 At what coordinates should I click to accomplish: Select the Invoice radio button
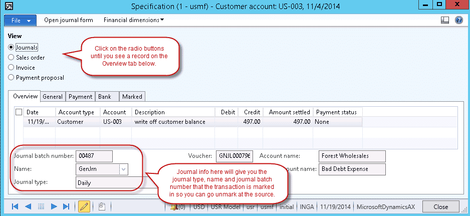click(11, 68)
